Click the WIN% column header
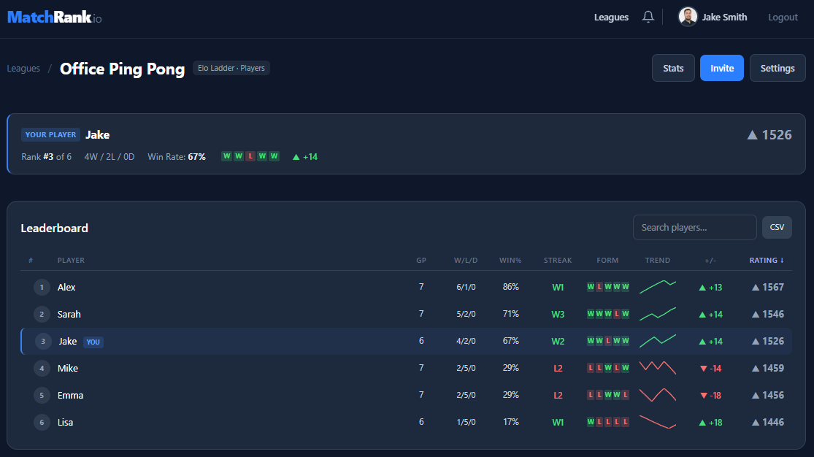The width and height of the screenshot is (814, 457). (510, 260)
